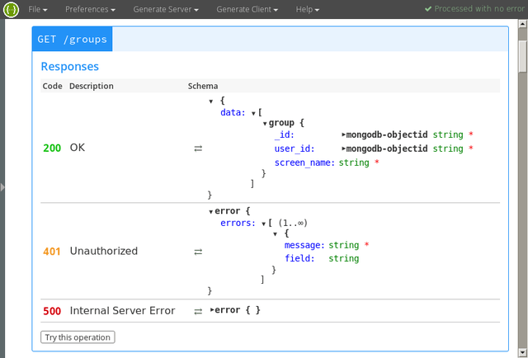Click the Schema column header
The height and width of the screenshot is (358, 528).
click(x=203, y=87)
